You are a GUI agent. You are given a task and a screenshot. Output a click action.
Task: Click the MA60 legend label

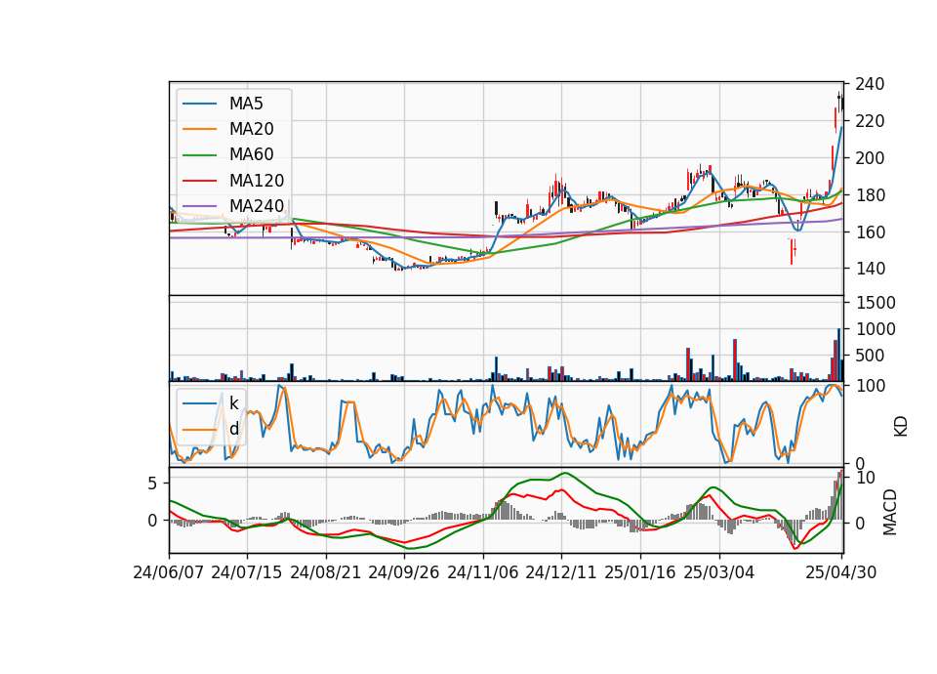pyautogui.click(x=251, y=155)
